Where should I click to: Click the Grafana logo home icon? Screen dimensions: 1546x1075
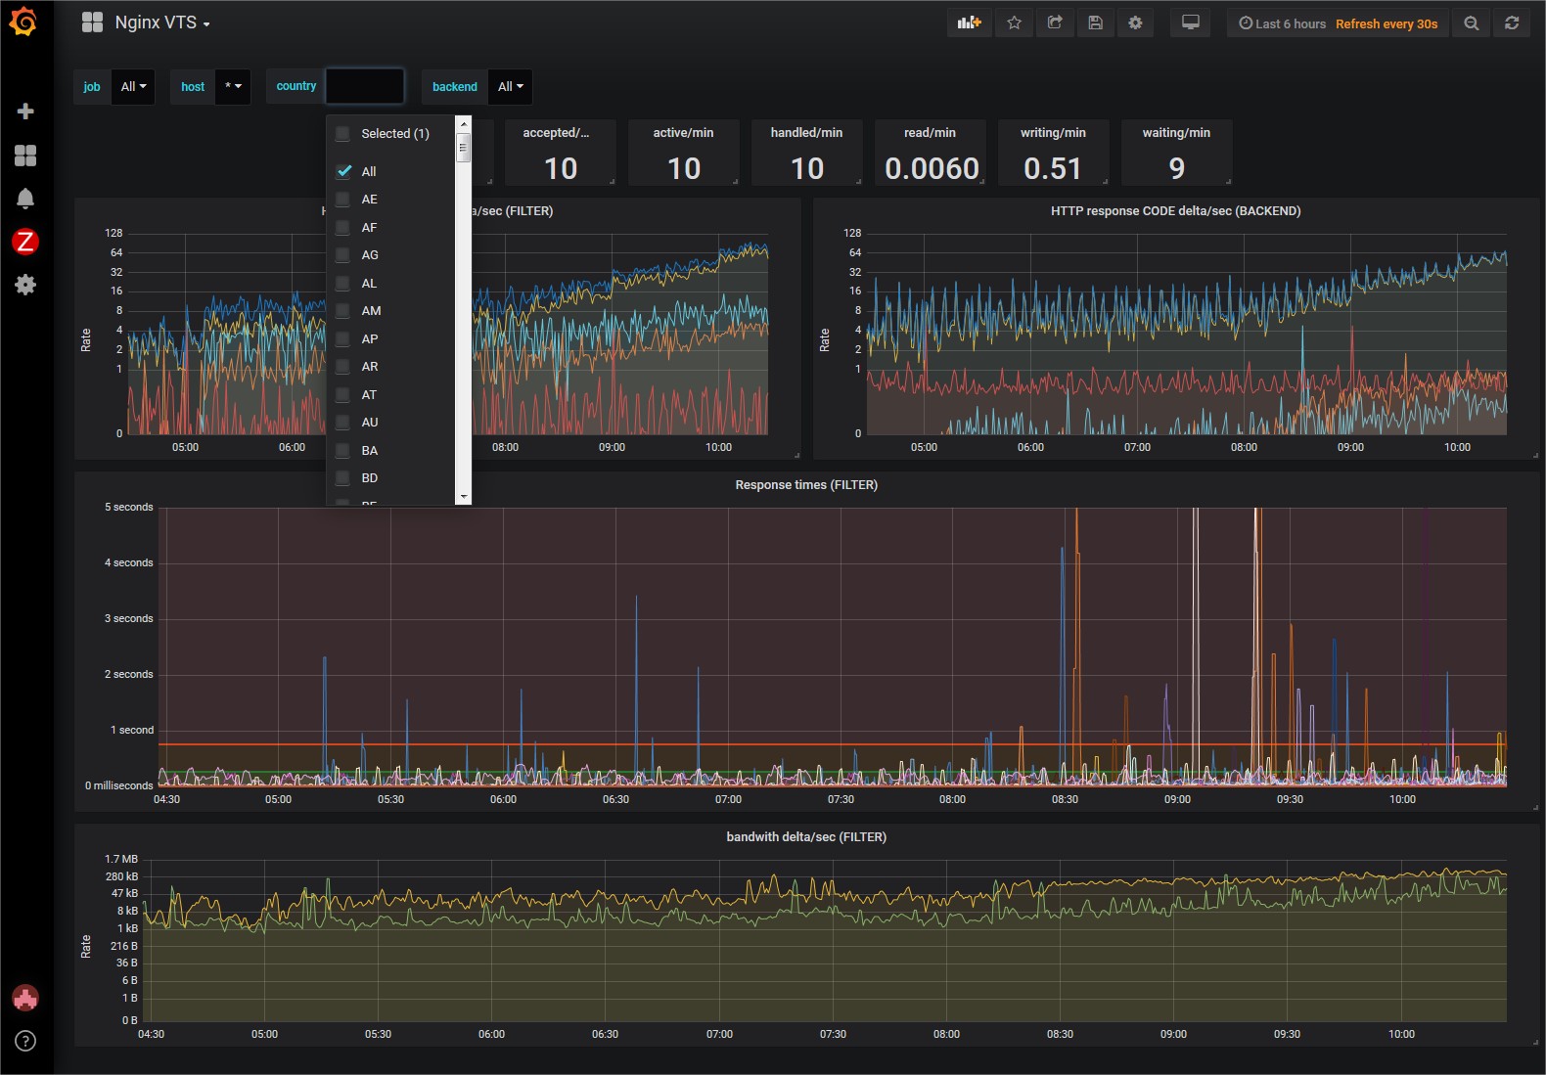click(23, 22)
